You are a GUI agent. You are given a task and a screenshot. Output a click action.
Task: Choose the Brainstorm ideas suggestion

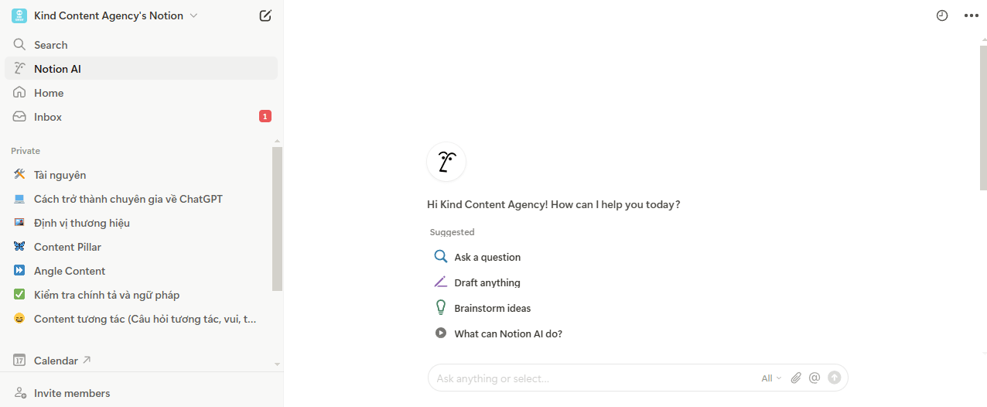[492, 308]
